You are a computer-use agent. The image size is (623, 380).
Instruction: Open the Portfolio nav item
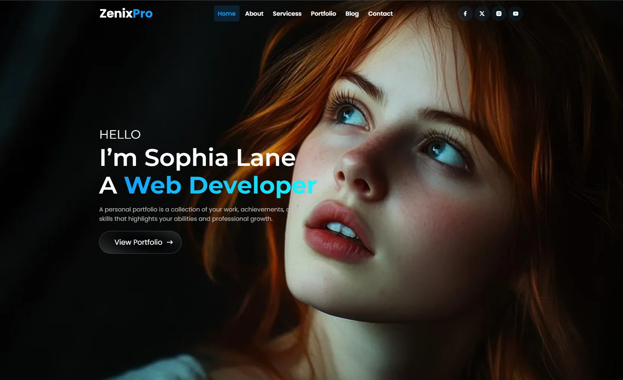pos(323,13)
